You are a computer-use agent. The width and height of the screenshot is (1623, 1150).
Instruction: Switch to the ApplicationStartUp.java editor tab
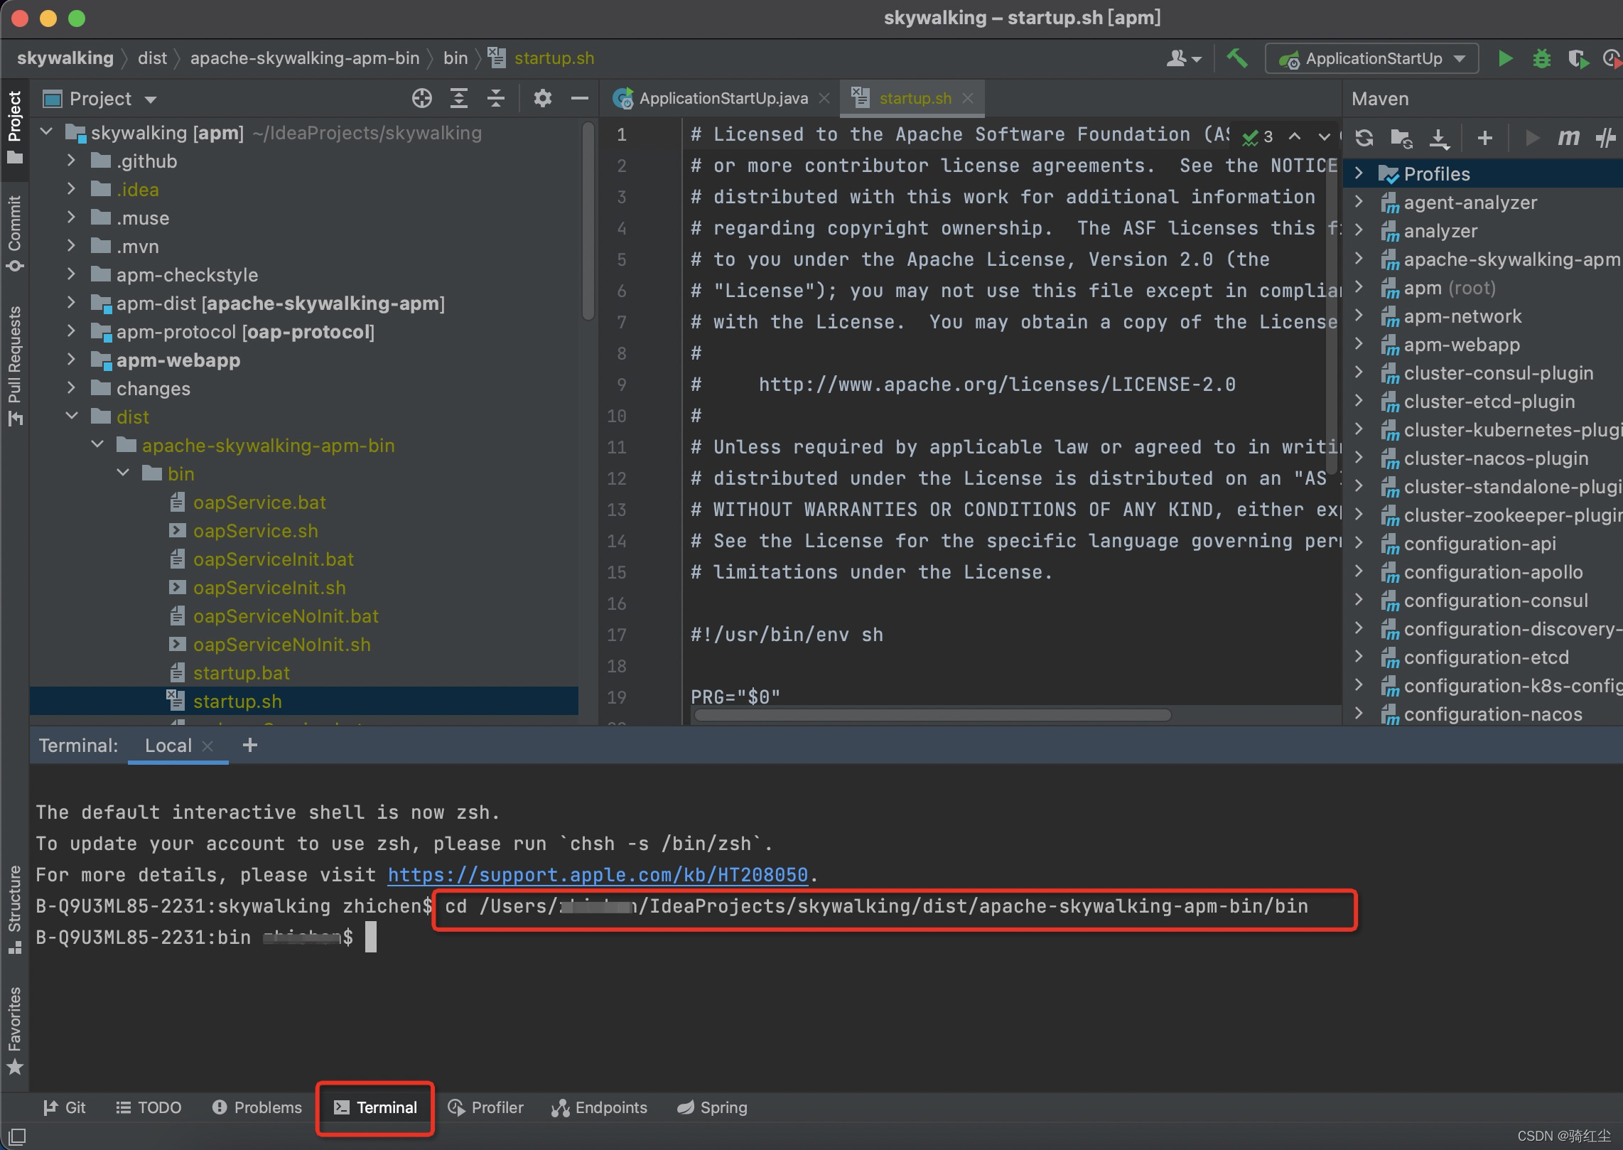(723, 98)
